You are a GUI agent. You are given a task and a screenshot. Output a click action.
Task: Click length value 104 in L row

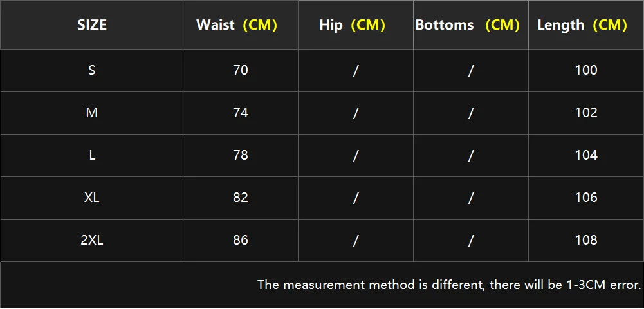pos(586,155)
